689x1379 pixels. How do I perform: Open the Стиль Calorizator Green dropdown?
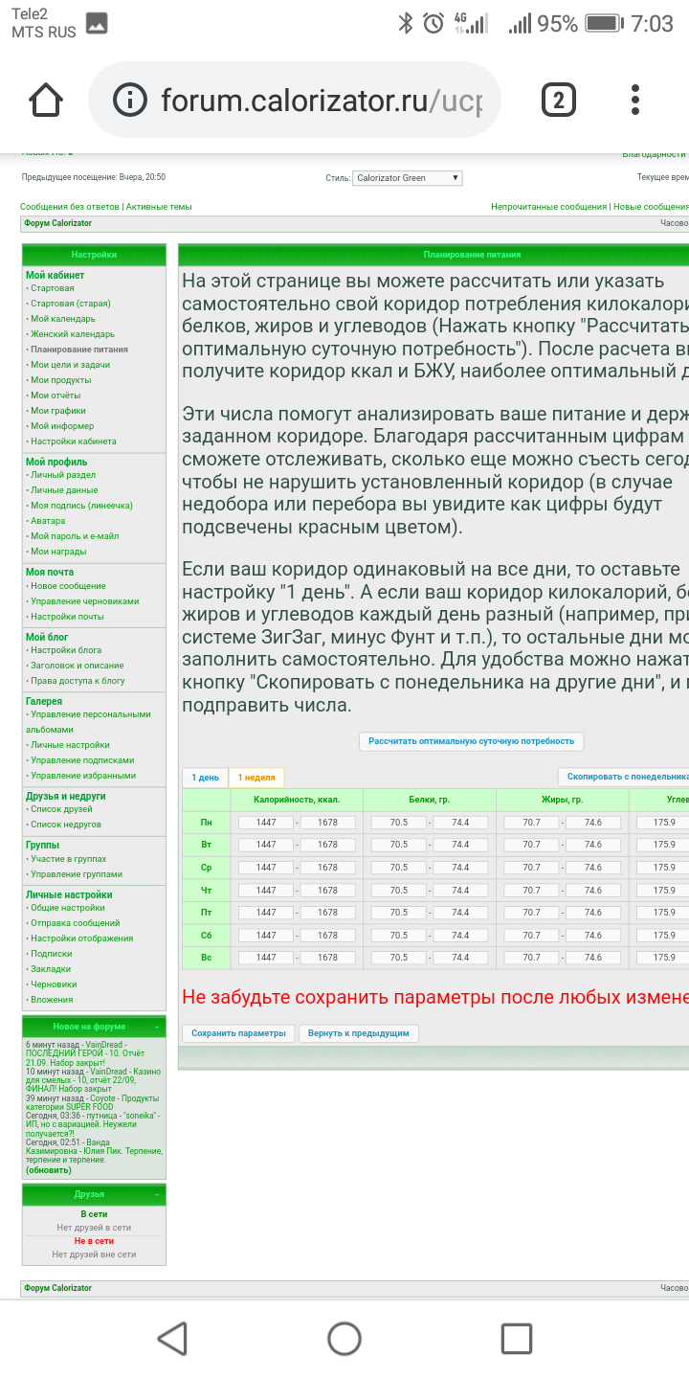click(408, 177)
